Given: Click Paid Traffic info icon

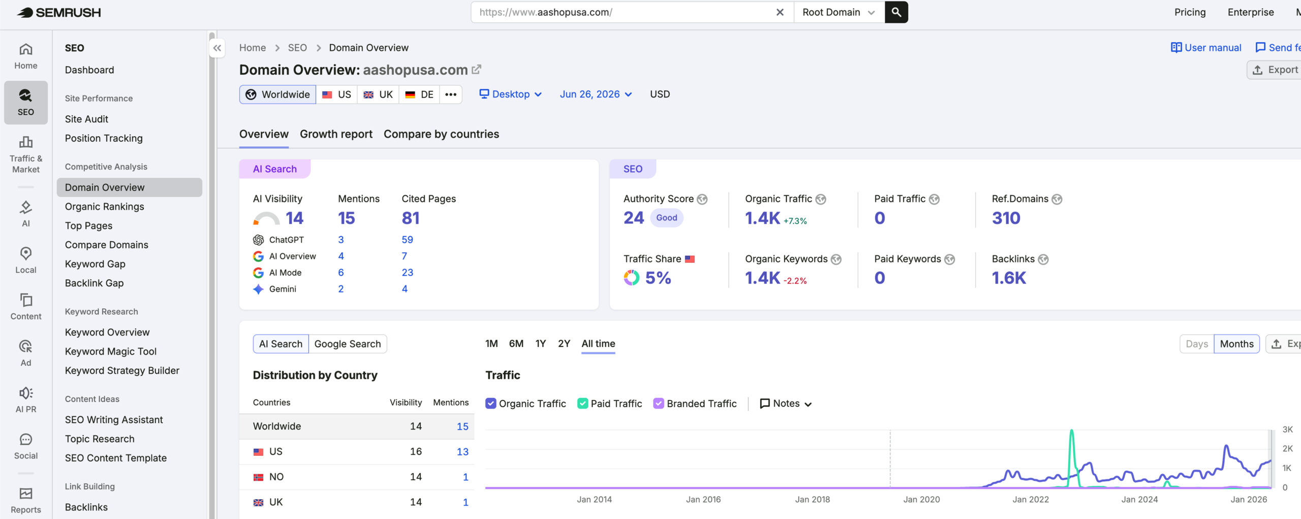Looking at the screenshot, I should 934,199.
